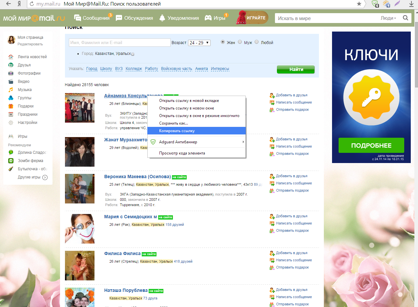This screenshot has width=418, height=307.
Task: Remove city filter Казахстан, Уральск with x
Action: click(133, 54)
